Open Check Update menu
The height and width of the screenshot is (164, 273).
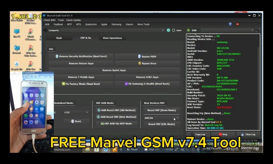[x=73, y=20]
